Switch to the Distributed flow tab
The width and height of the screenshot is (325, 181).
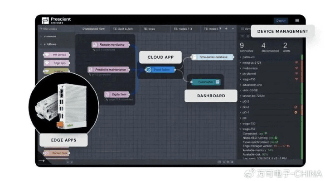pos(93,29)
